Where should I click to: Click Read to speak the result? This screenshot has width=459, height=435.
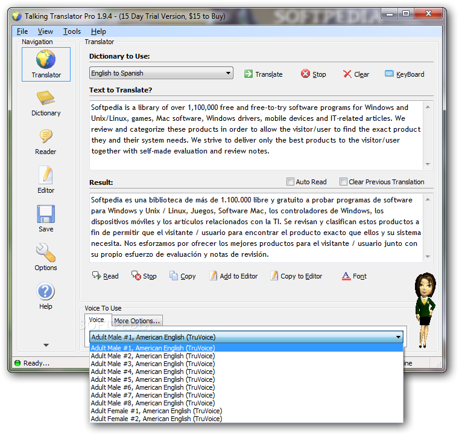pos(105,276)
